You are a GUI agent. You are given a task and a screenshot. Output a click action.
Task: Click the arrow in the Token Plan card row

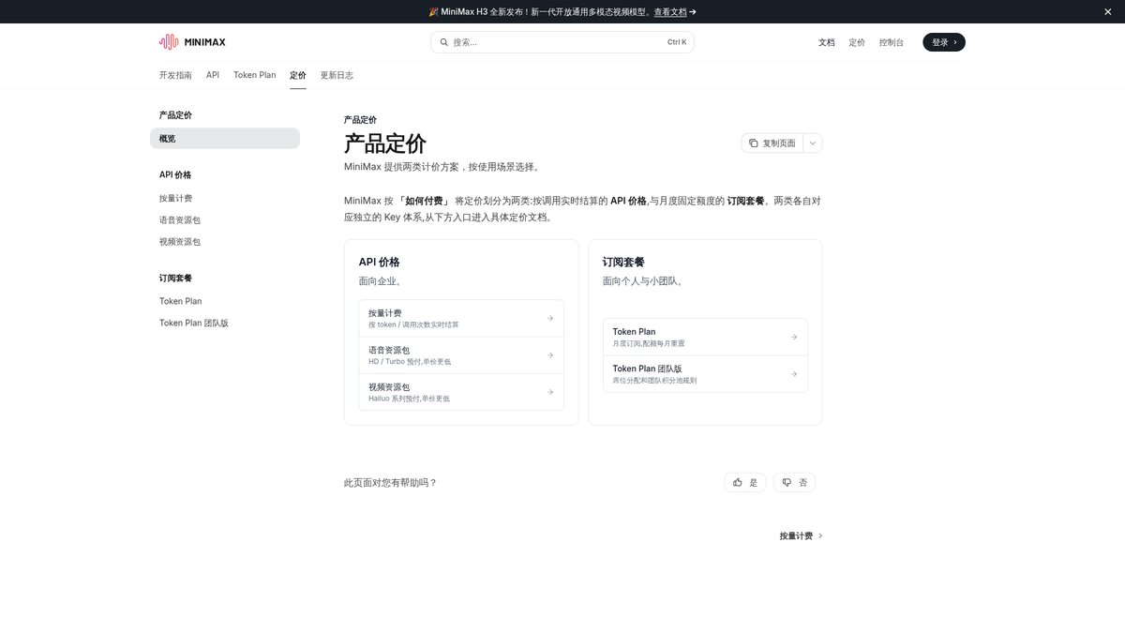[794, 337]
